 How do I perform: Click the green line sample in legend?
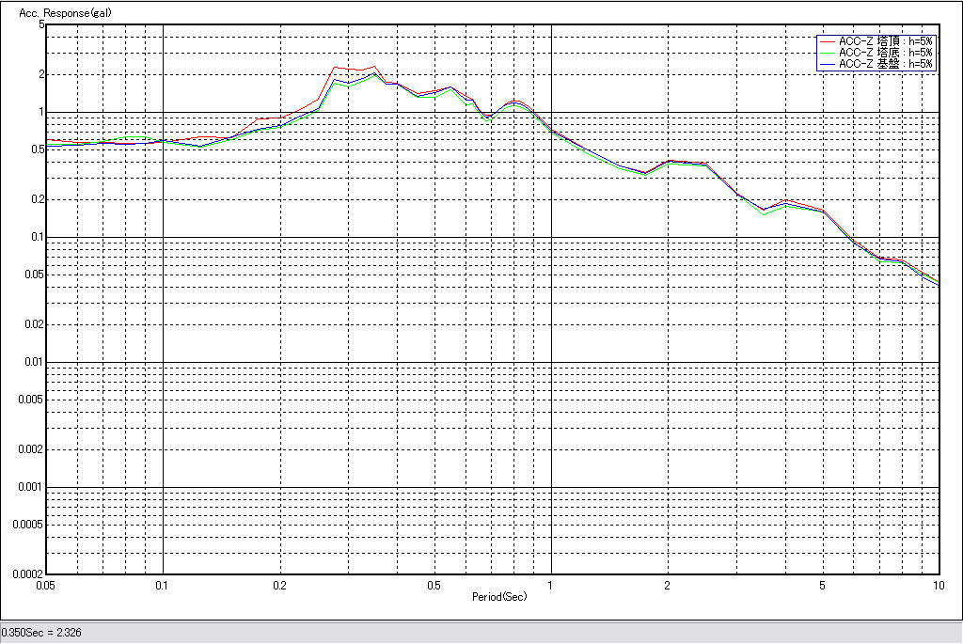point(828,53)
